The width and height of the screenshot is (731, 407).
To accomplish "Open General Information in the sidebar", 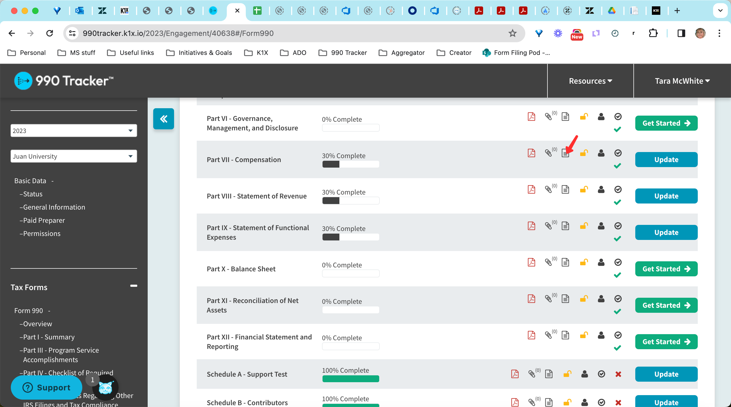I will pyautogui.click(x=54, y=207).
